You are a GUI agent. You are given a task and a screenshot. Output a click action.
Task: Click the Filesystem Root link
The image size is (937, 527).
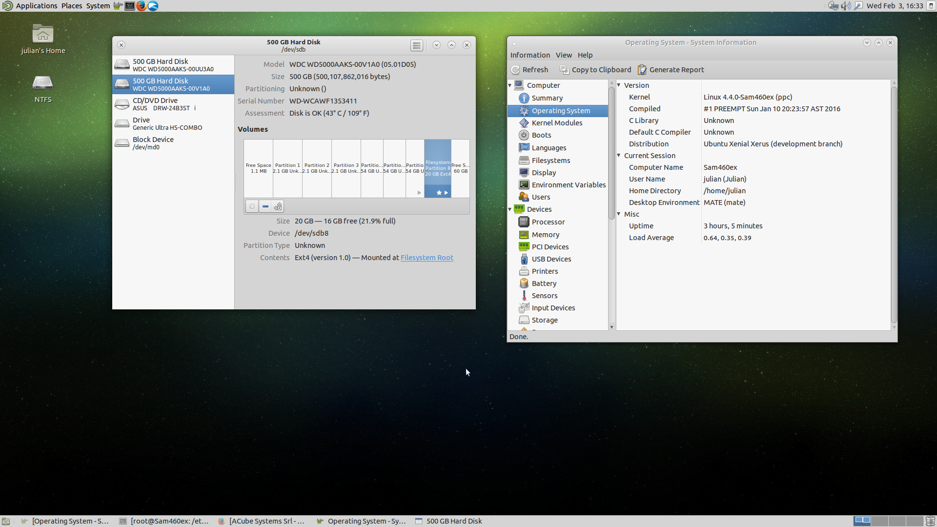coord(427,258)
